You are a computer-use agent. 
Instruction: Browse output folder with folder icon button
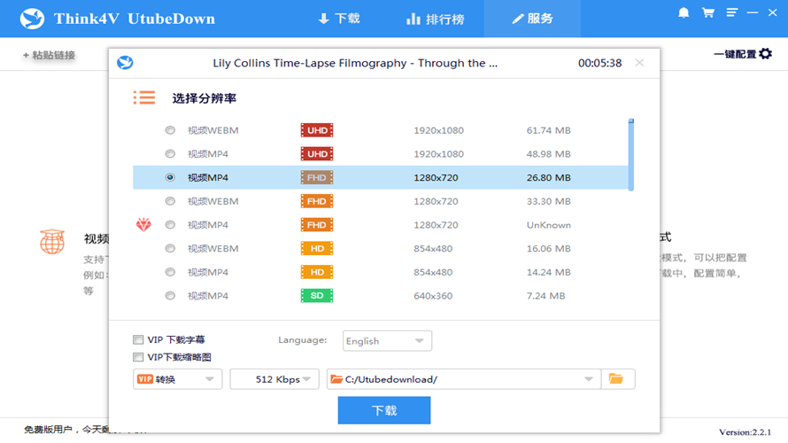click(617, 378)
